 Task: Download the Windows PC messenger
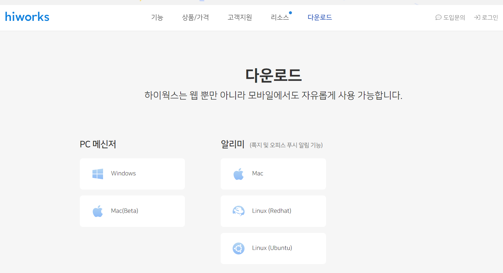tap(132, 174)
